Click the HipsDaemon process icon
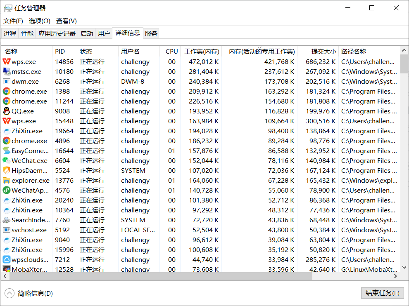 coord(7,171)
